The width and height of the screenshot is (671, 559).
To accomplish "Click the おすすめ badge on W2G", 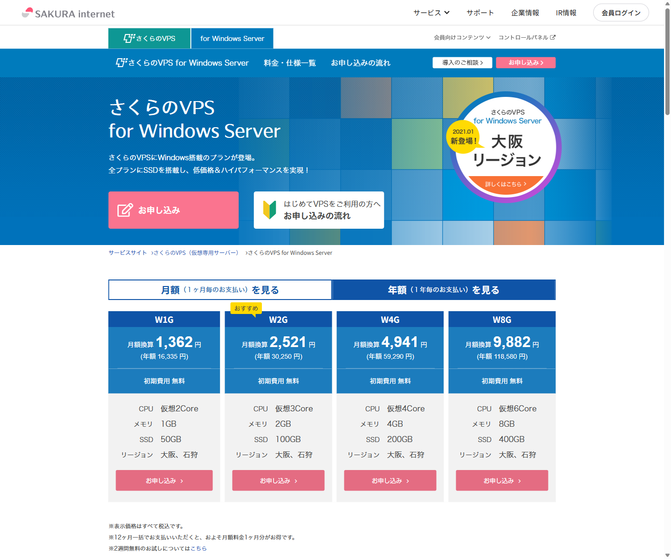I will point(246,308).
